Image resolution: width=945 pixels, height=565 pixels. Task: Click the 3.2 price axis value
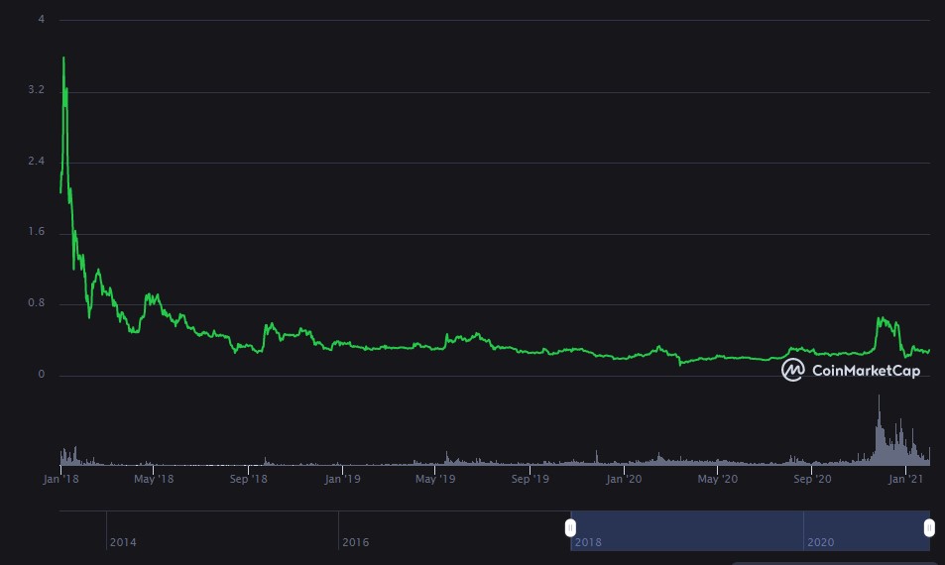point(36,90)
